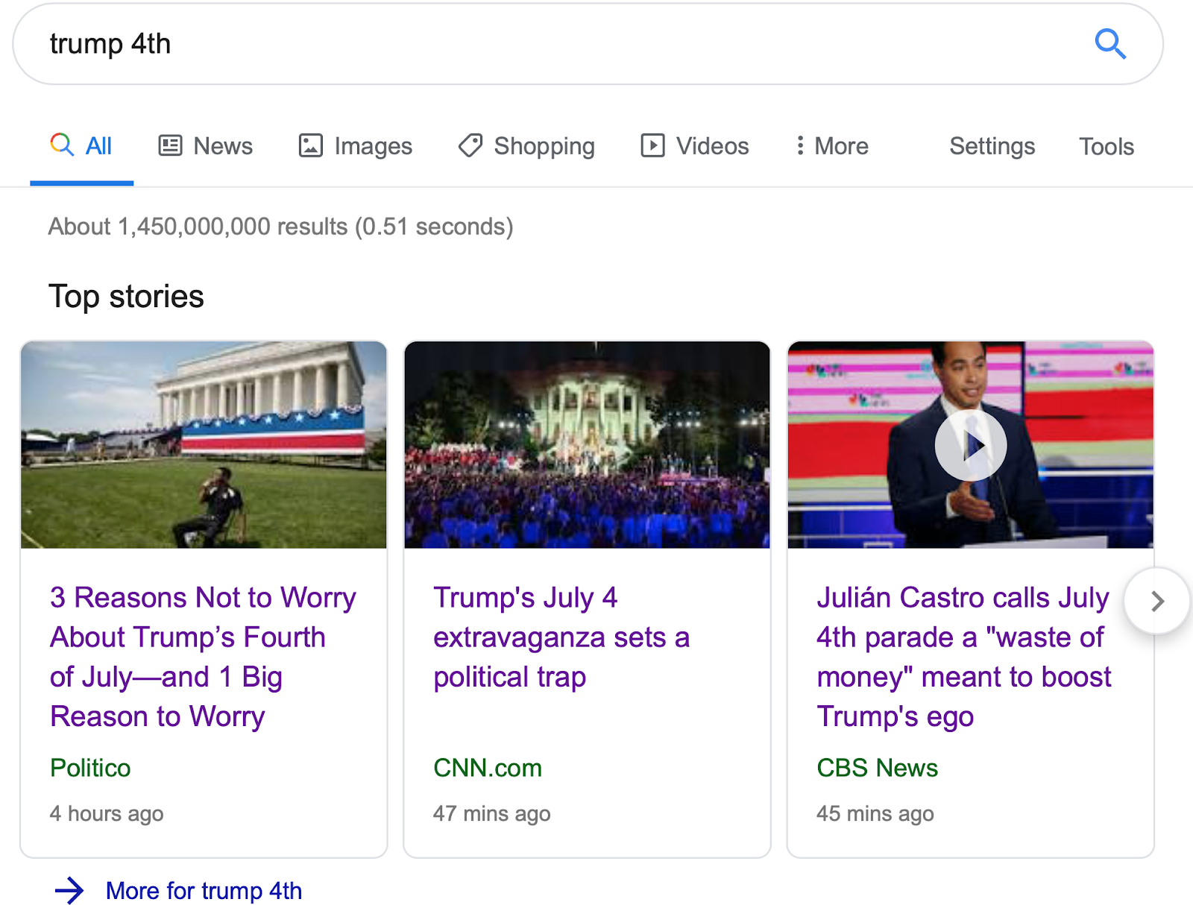Open the Images tab
Viewport: 1193px width, 905px height.
(355, 146)
